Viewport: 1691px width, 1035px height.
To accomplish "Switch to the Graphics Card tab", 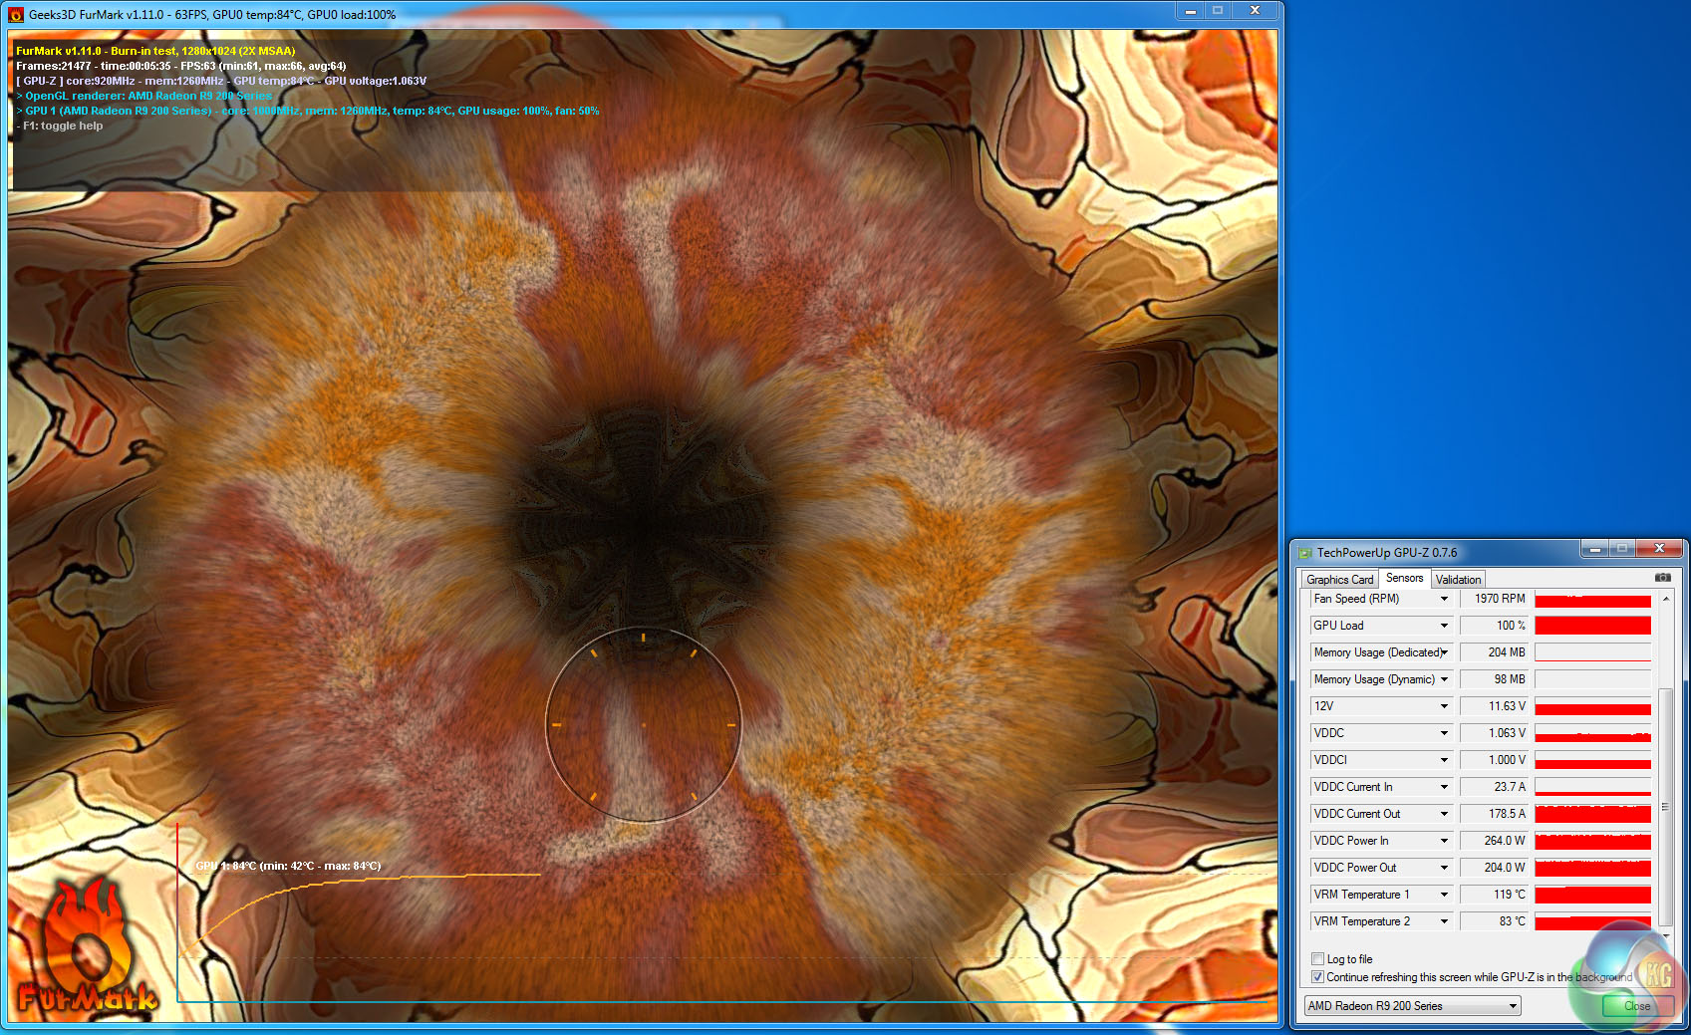I will click(1339, 580).
